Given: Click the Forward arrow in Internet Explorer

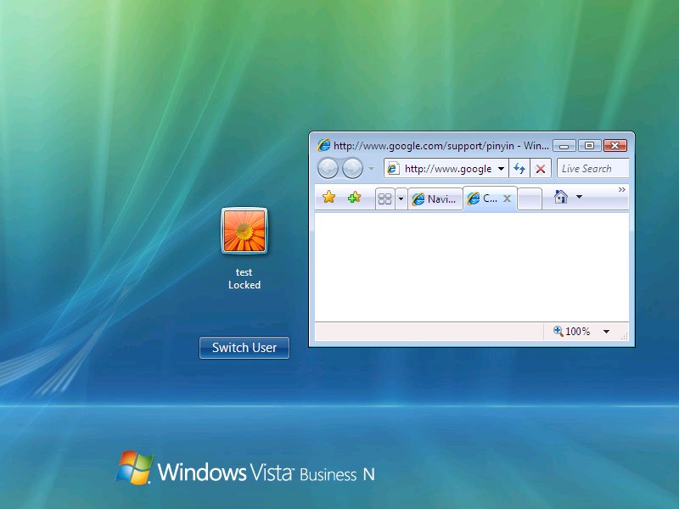Looking at the screenshot, I should [352, 168].
